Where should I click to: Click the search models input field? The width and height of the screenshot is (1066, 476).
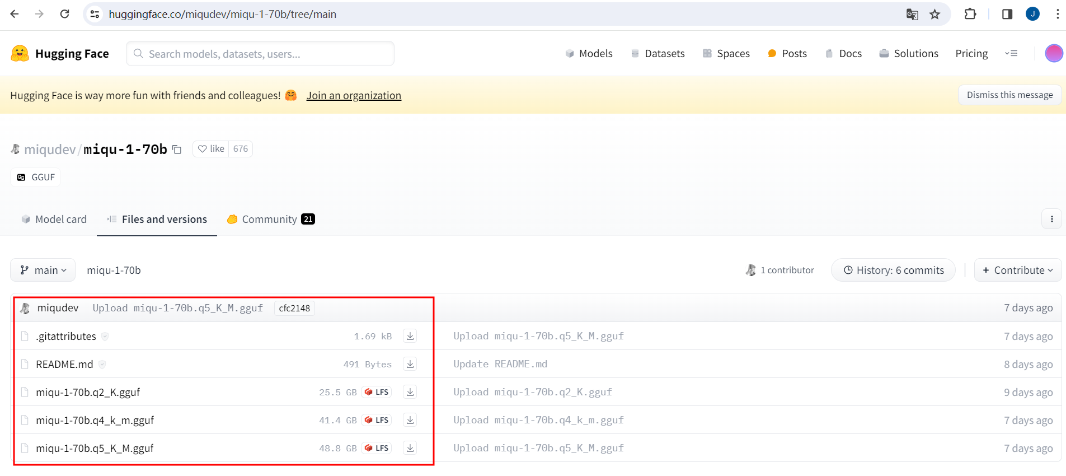tap(260, 54)
